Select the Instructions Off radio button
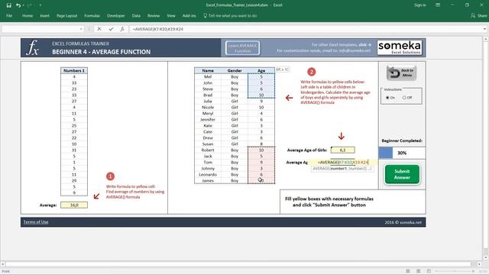Image resolution: width=489 pixels, height=275 pixels. point(404,98)
